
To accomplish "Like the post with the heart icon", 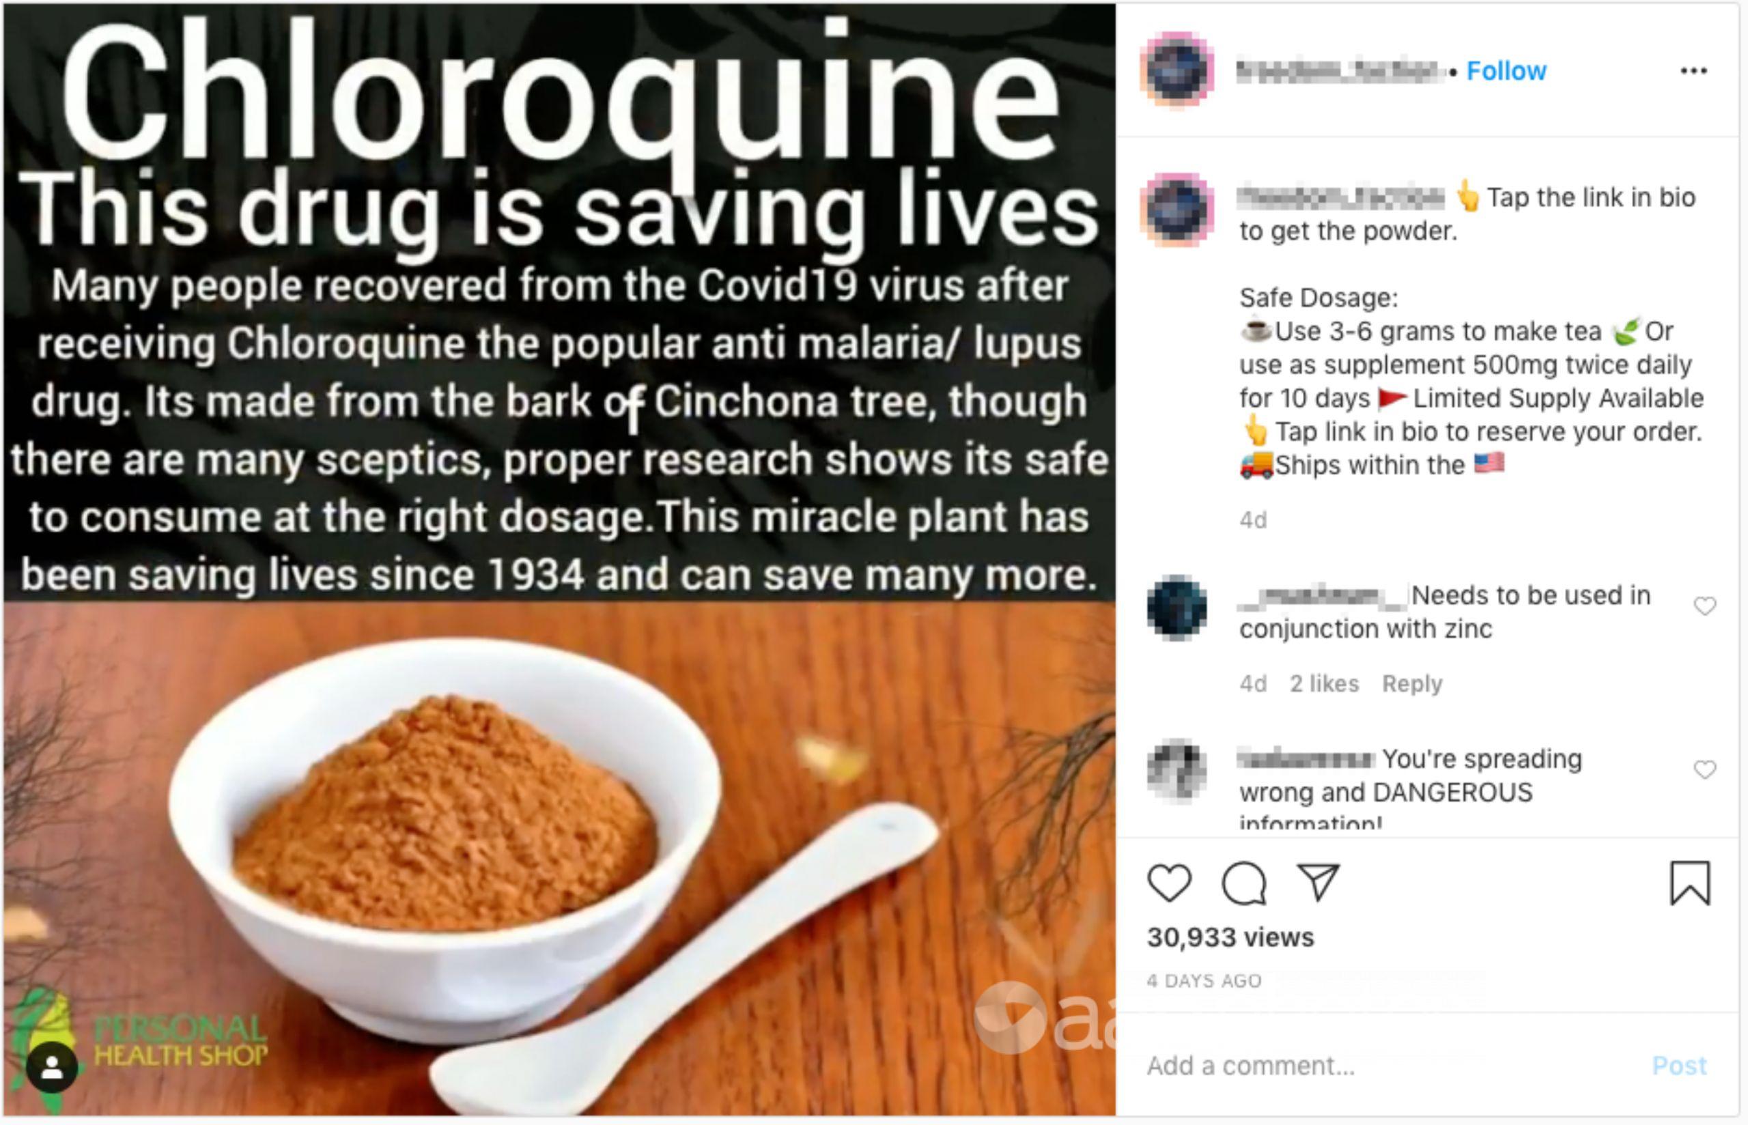I will click(1170, 883).
